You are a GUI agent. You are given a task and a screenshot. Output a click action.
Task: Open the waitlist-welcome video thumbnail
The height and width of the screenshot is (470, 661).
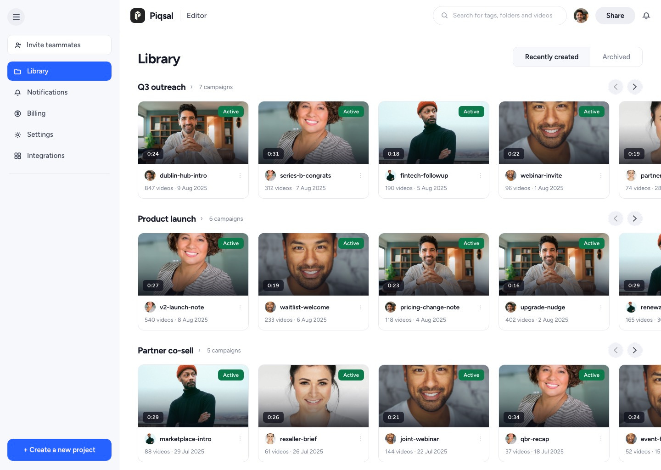tap(314, 264)
